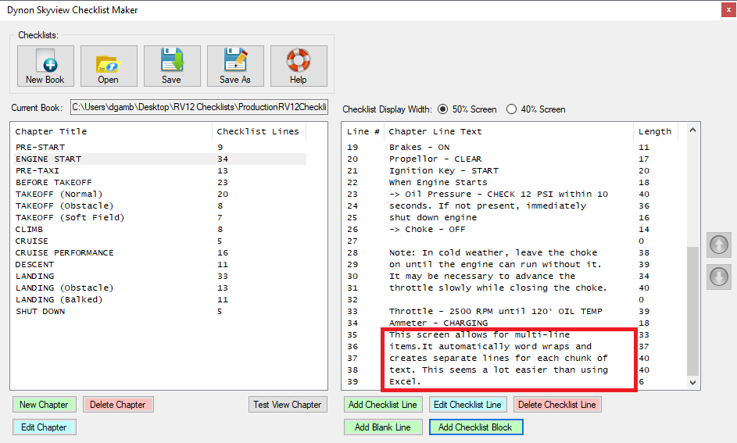Select line 26 Choke - OFF
737x443 pixels.
pos(512,229)
